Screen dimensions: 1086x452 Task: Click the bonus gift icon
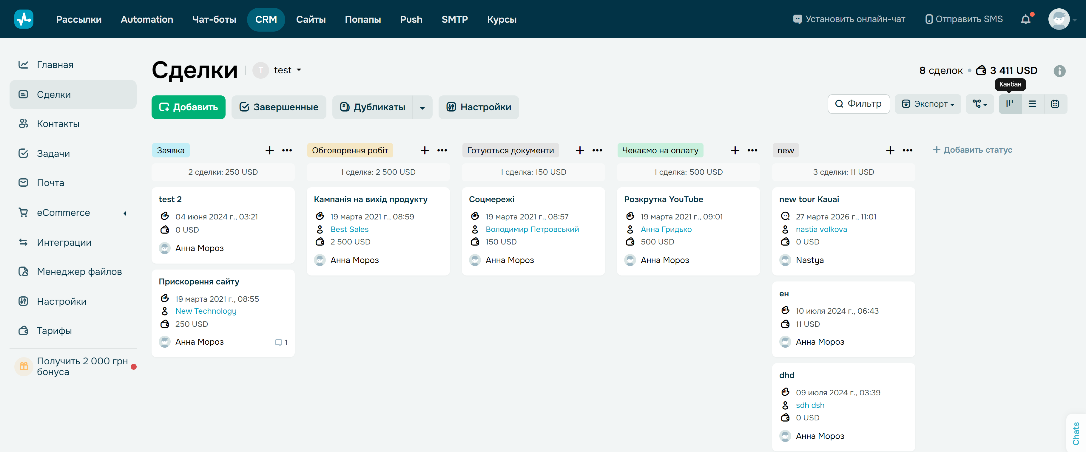24,366
